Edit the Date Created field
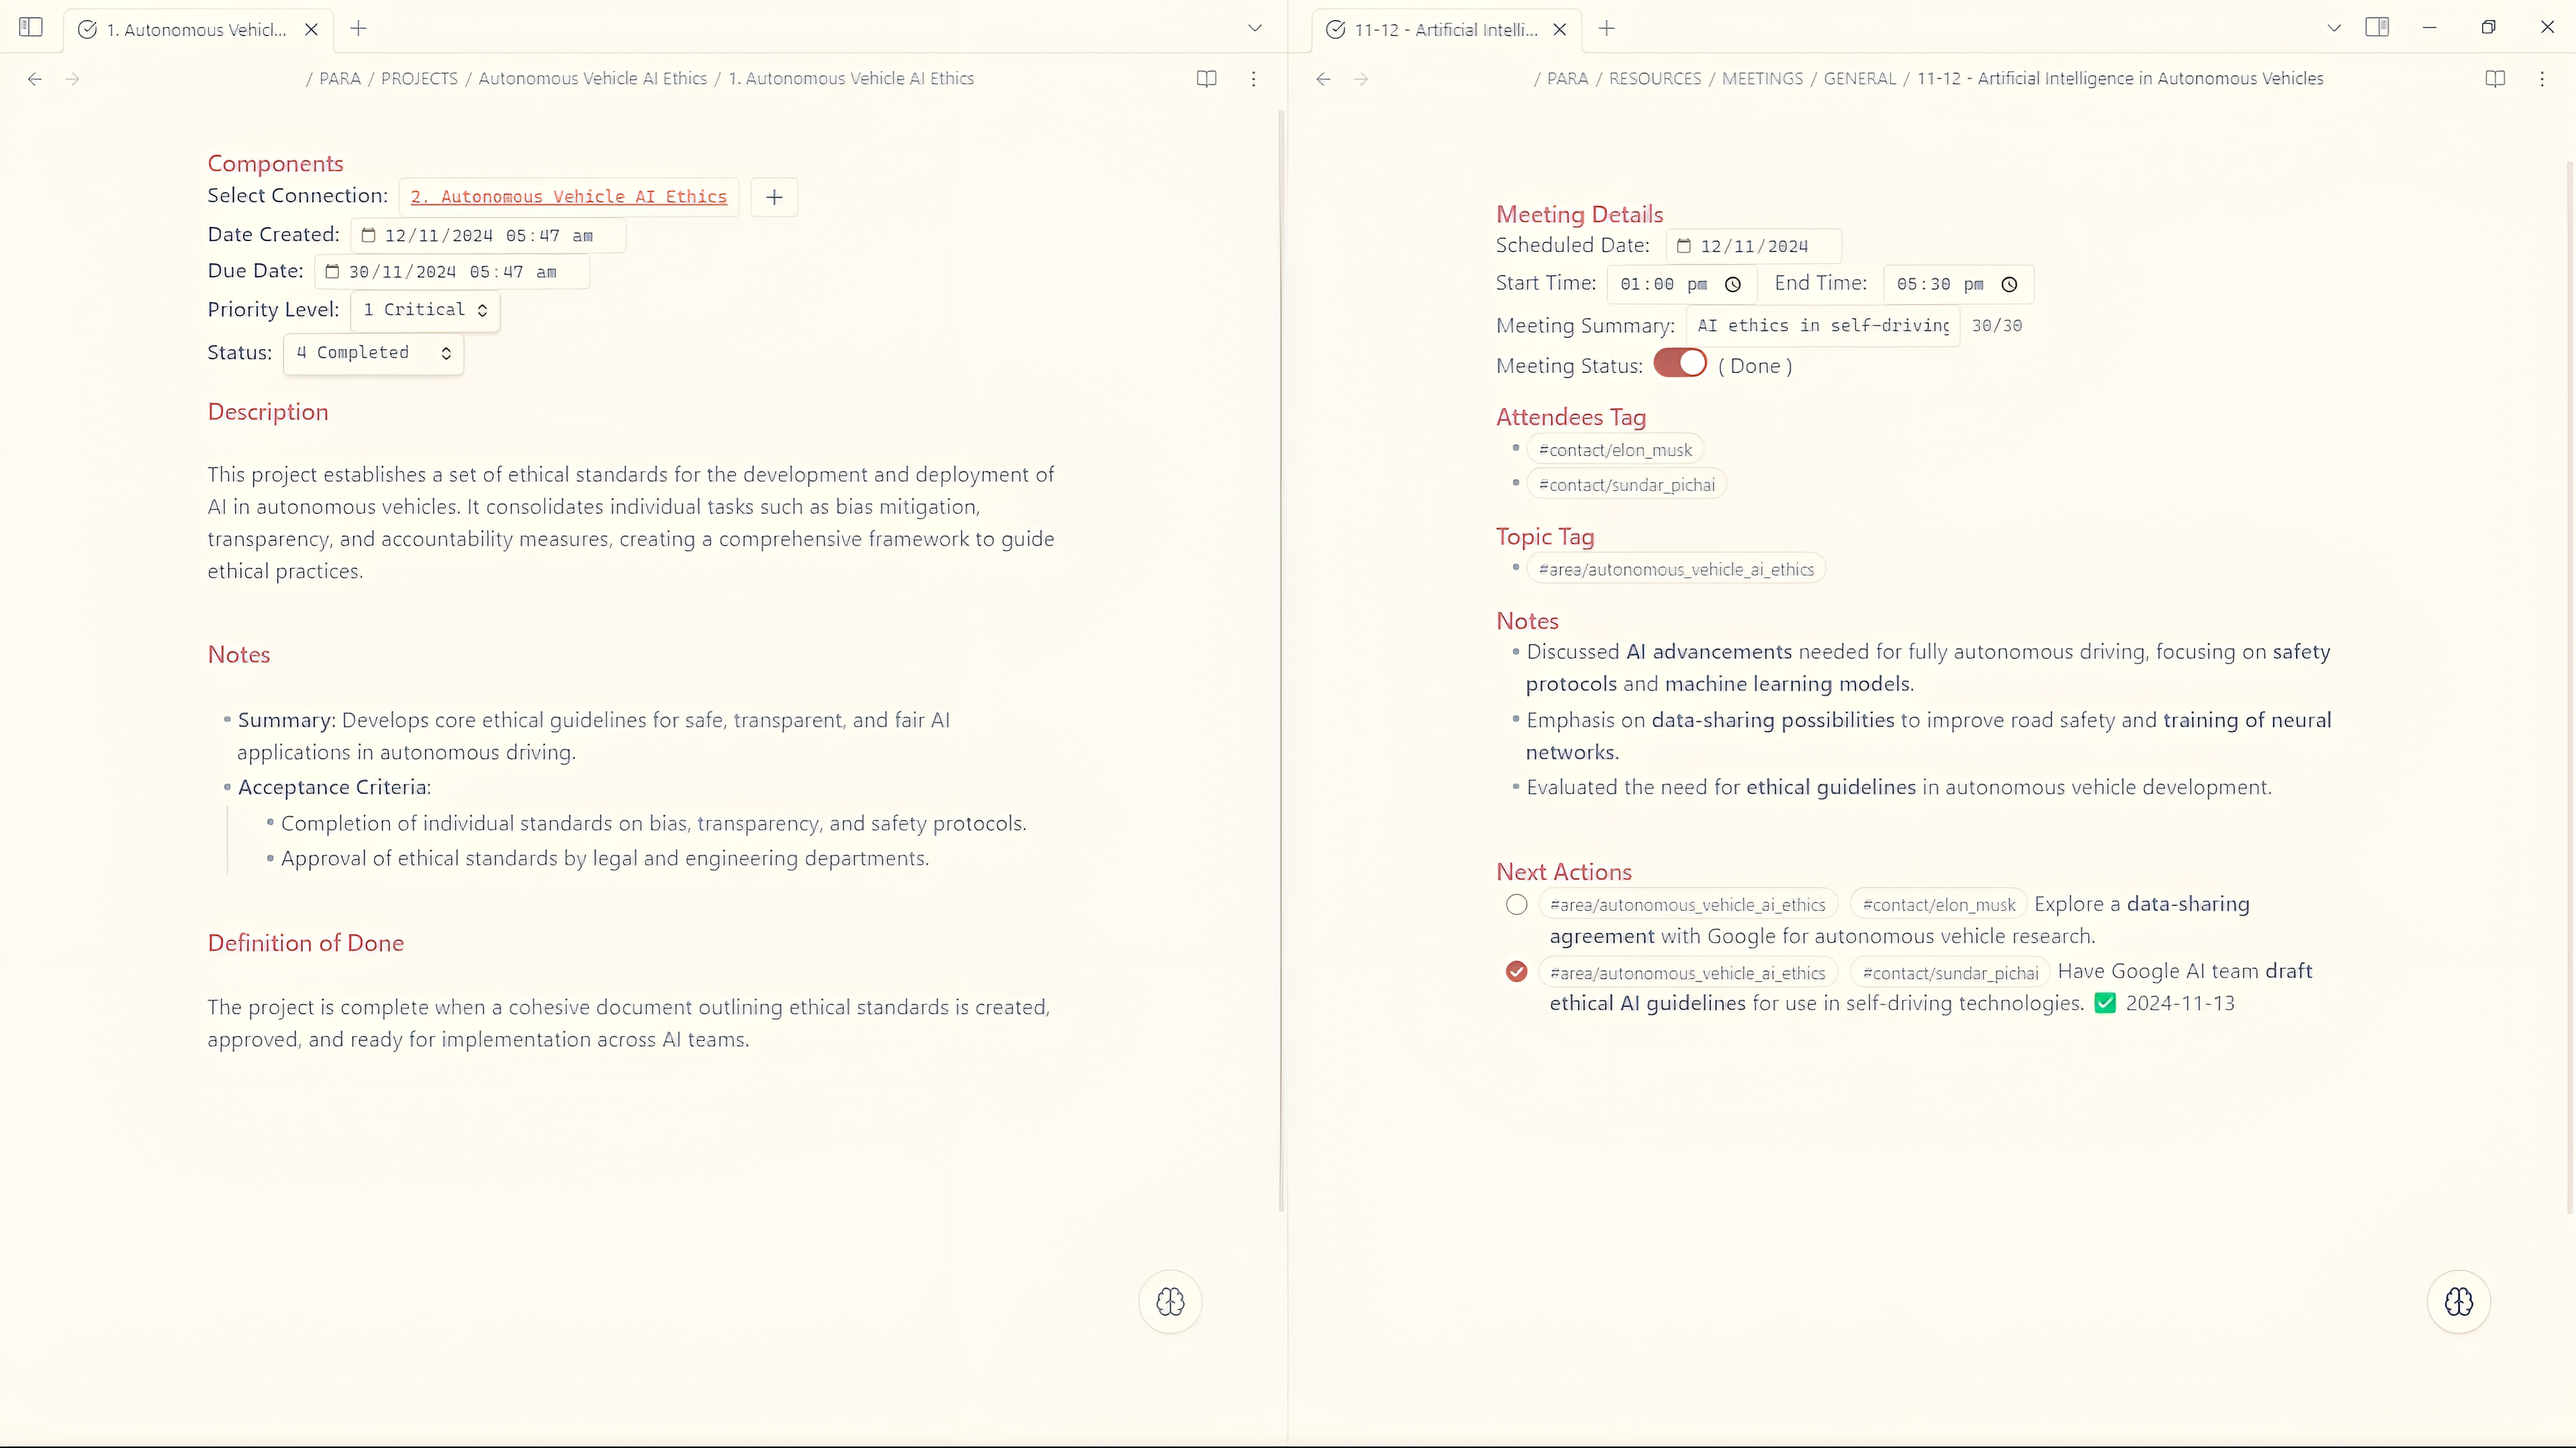This screenshot has height=1448, width=2576. (x=488, y=235)
